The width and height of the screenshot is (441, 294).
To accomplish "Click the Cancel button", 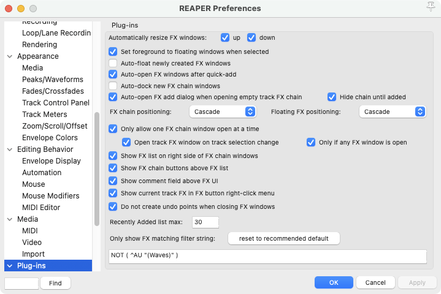I will [x=375, y=282].
